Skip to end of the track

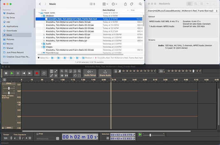[x=30, y=73]
